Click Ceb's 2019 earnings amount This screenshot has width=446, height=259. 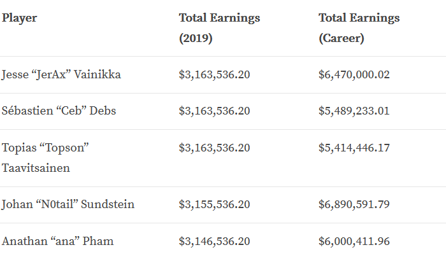pyautogui.click(x=214, y=111)
